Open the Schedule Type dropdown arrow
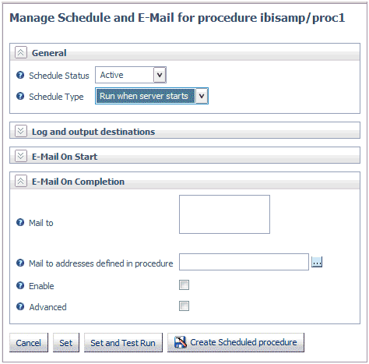Screen dimensions: 369x364 click(x=202, y=96)
